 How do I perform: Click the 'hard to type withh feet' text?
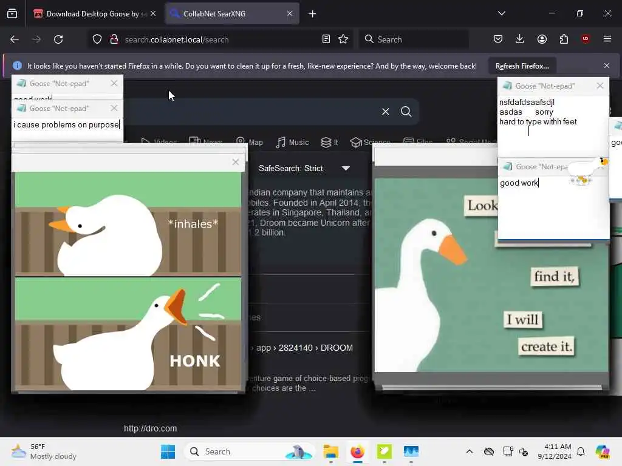coord(538,121)
